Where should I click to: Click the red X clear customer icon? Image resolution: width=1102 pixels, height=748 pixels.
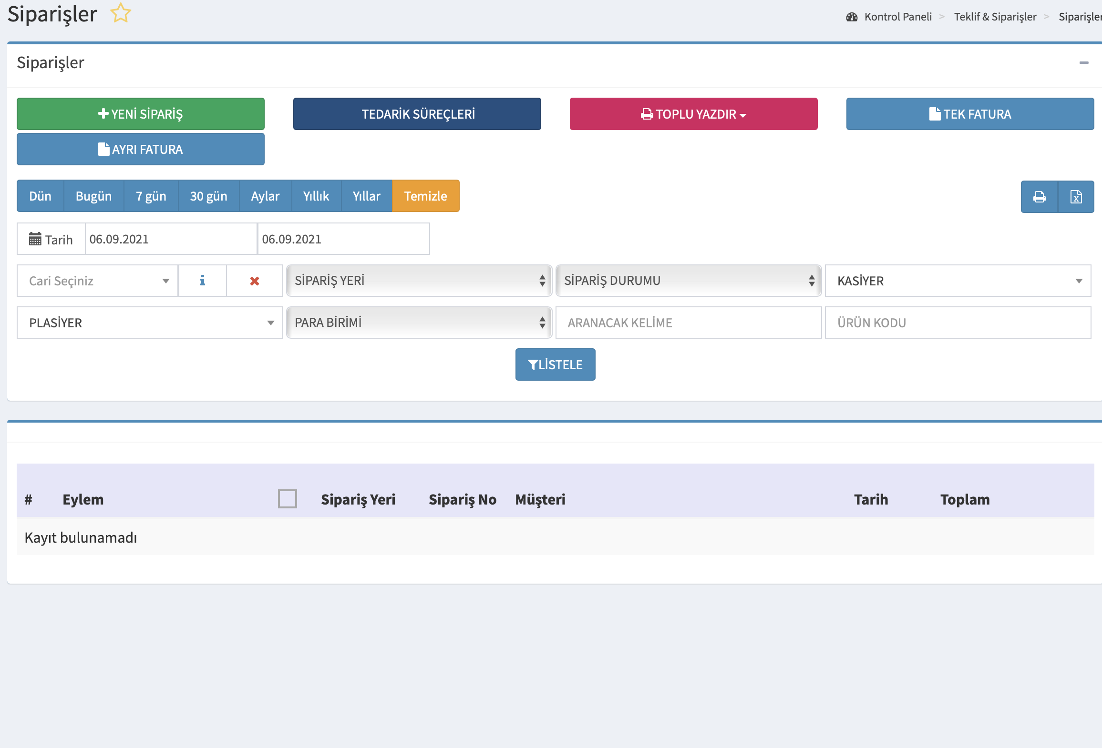(255, 281)
